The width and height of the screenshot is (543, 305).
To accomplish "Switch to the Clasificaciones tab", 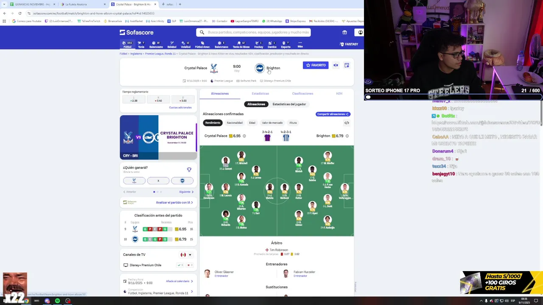I will [302, 94].
